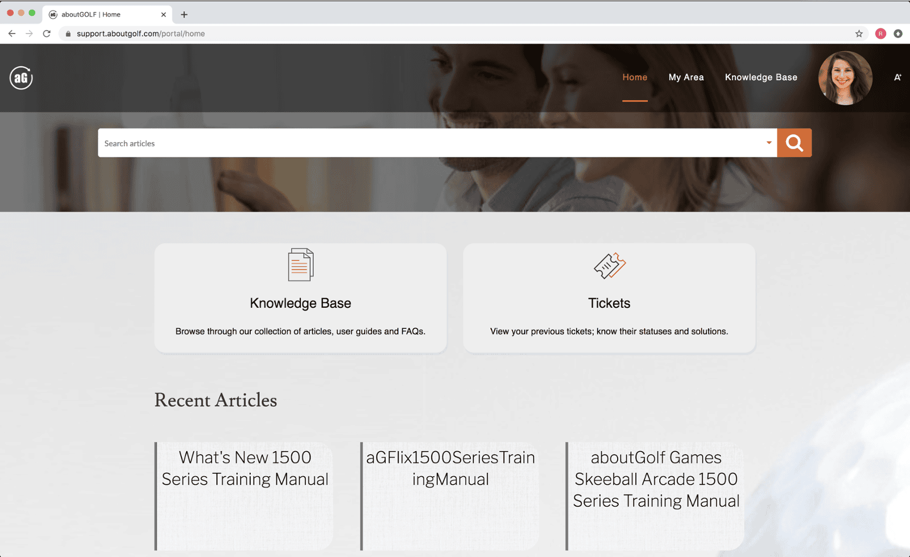Open aboutGolf Games Skeeball Arcade manual article

click(x=656, y=479)
